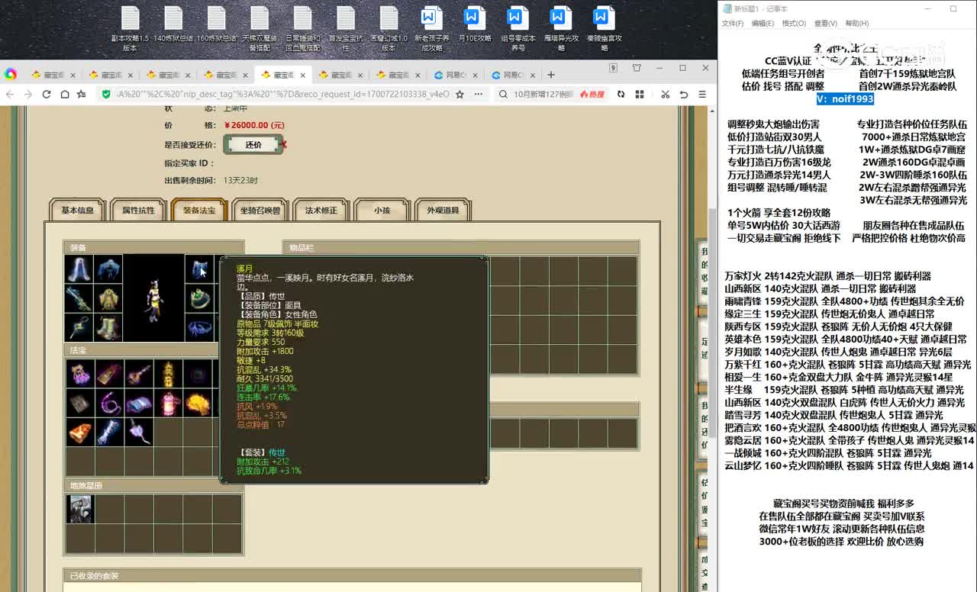Screen dimensions: 977x592
Task: Click the green security shield icon
Action: point(107,94)
